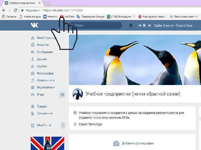Image resolution: width=201 pixels, height=150 pixels.
Task: Click browser forward arrow
Action: point(9,10)
